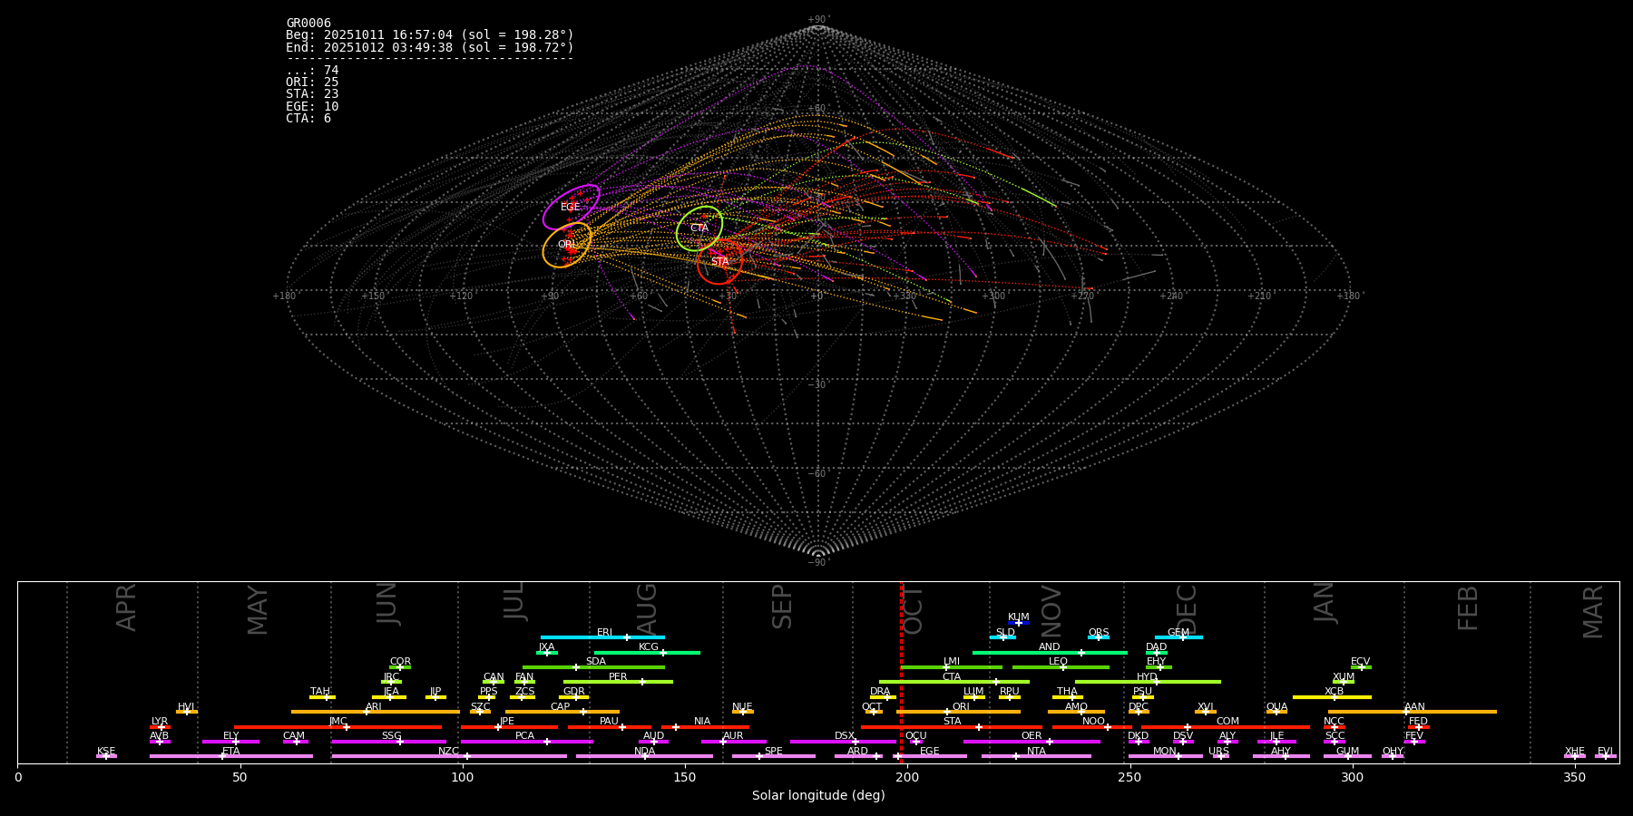Select the OCT shower marker in the timeline
The height and width of the screenshot is (816, 1633).
click(x=873, y=712)
